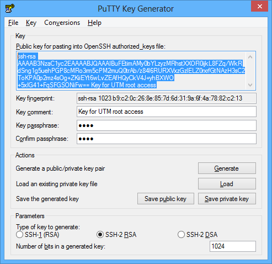
Task: Click the Save private key button
Action: coord(227,199)
